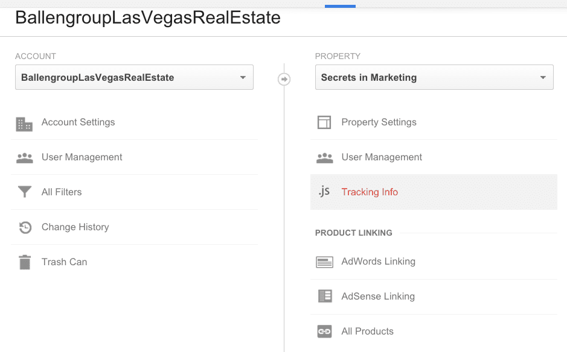Go to AdWords Linking
567x352 pixels.
[x=378, y=262]
